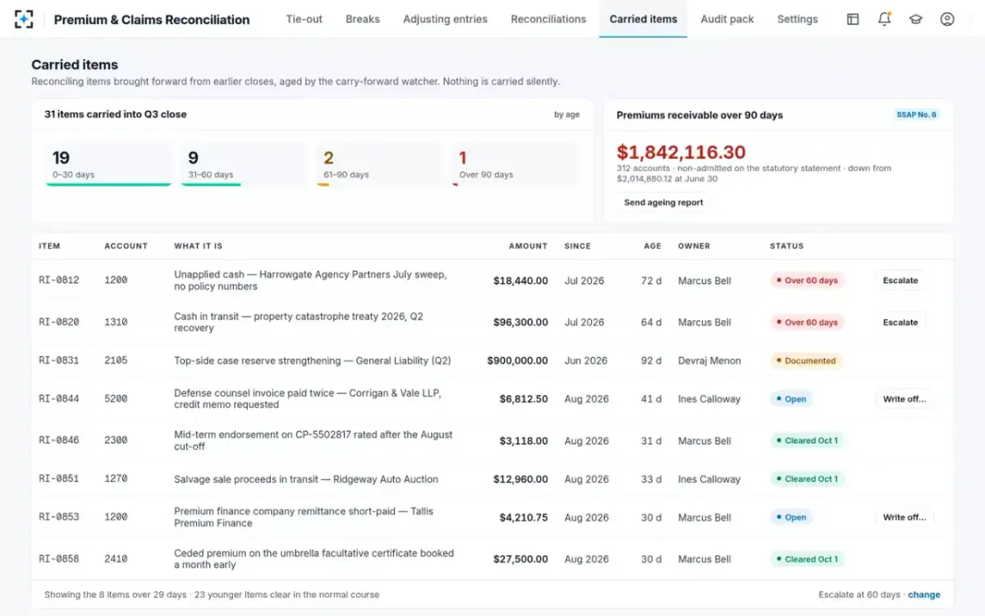Click the Salvage sale proceeds description
This screenshot has width=985, height=616.
pyautogui.click(x=306, y=480)
